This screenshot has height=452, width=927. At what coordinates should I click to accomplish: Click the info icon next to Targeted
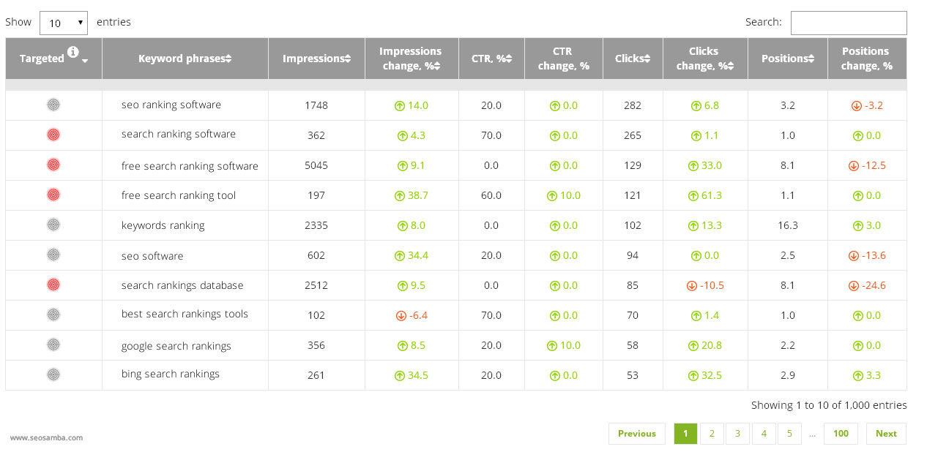point(72,52)
